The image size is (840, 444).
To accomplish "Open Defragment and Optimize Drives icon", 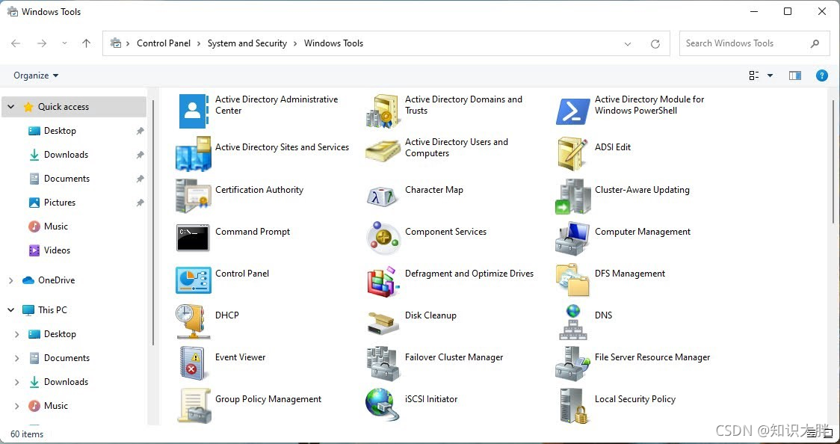I will (x=383, y=280).
